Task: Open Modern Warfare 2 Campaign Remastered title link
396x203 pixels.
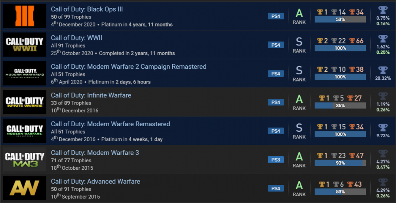Action: click(129, 66)
